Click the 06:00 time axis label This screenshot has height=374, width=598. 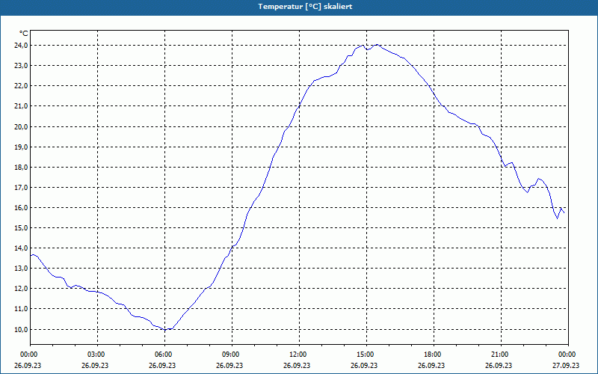pos(164,355)
